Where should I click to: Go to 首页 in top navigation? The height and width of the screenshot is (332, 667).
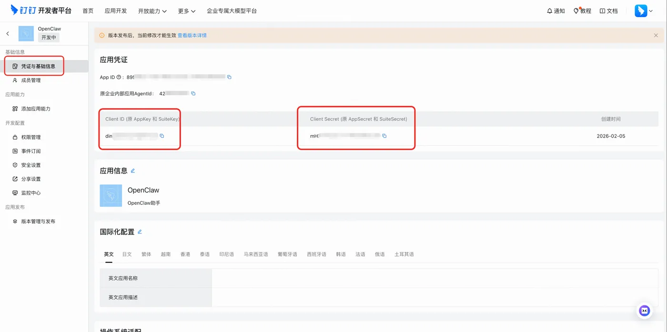point(88,11)
